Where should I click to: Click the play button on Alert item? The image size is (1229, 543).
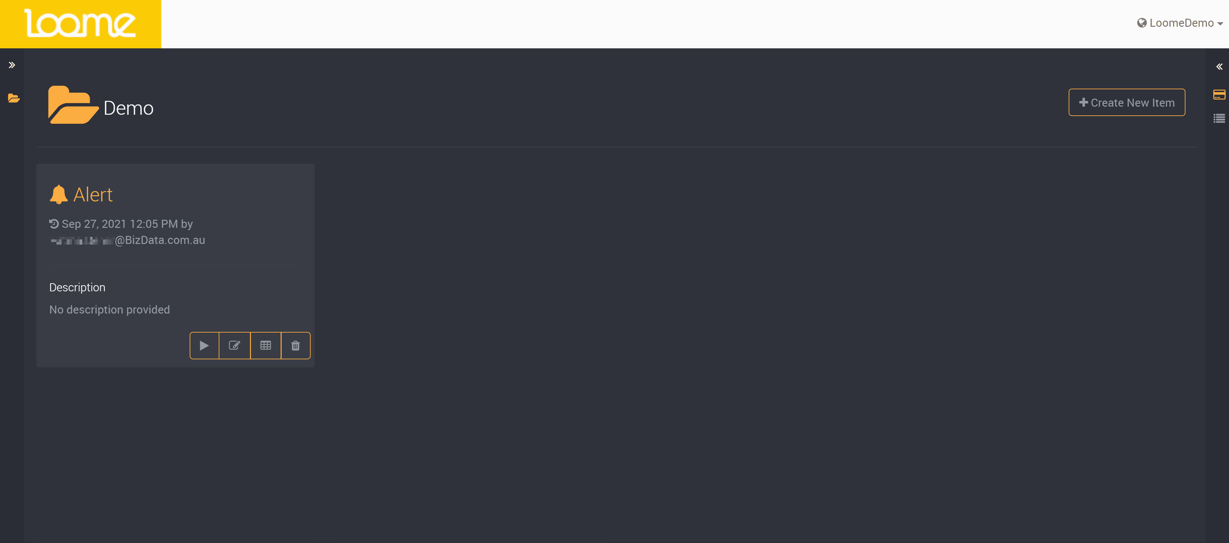point(204,345)
